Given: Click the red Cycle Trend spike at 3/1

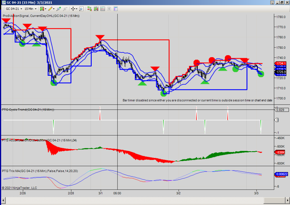Looking at the screenshot, I should tap(100, 113).
